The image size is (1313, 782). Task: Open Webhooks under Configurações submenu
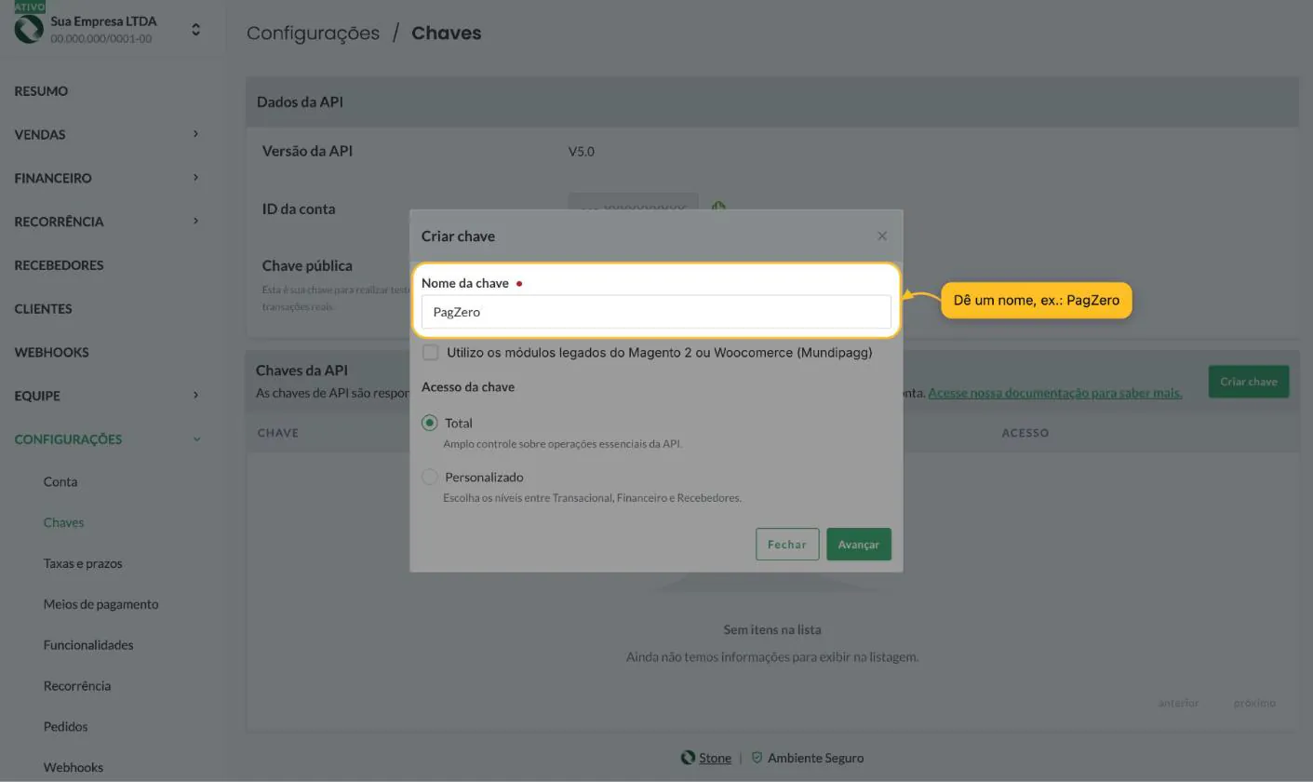(74, 768)
